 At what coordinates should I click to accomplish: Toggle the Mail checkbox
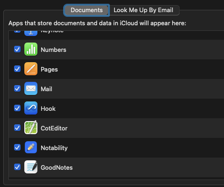point(17,88)
